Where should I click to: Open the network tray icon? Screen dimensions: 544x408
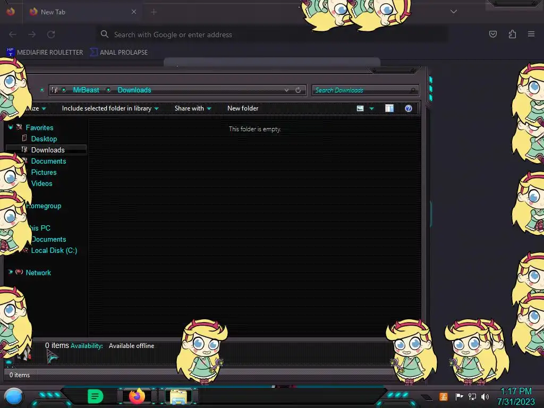pyautogui.click(x=472, y=396)
